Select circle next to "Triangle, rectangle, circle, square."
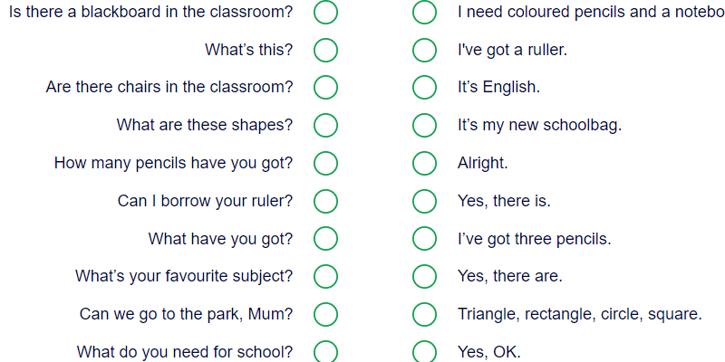The width and height of the screenshot is (725, 362). pyautogui.click(x=425, y=314)
